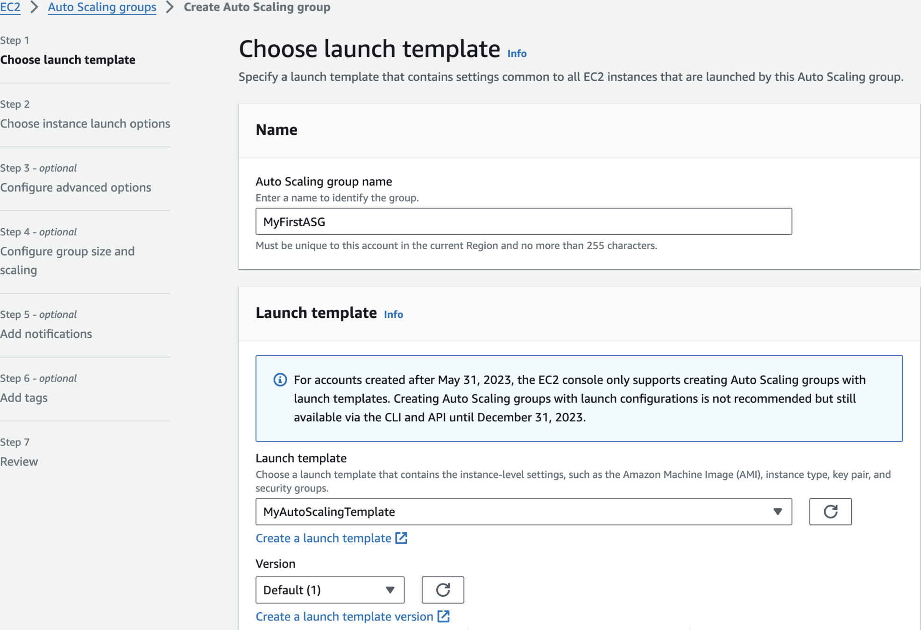Viewport: 921px width, 630px height.
Task: Refresh the launch template list
Action: tap(830, 511)
